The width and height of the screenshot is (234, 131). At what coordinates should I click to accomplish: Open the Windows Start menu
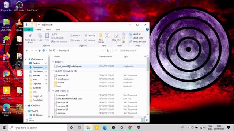pyautogui.click(x=4, y=128)
